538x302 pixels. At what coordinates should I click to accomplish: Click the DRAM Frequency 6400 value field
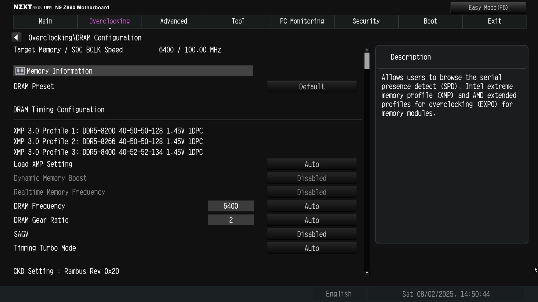(231, 206)
